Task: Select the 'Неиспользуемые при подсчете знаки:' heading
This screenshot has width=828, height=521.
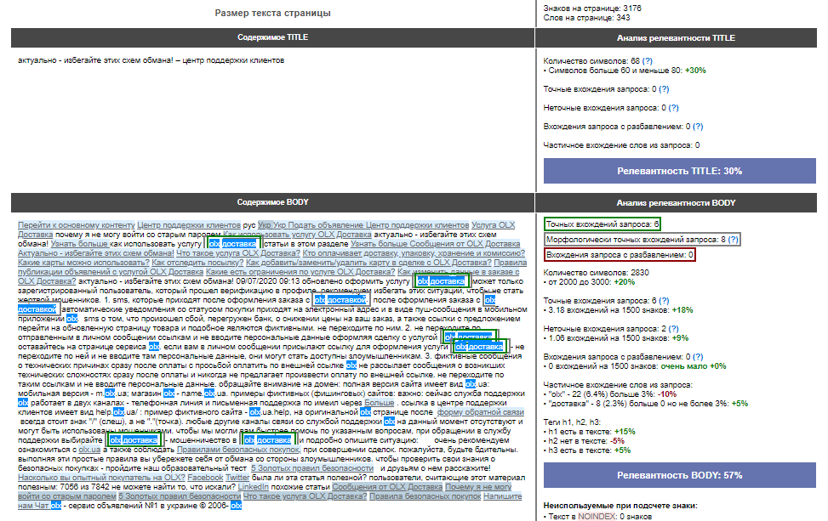Action: (x=620, y=506)
